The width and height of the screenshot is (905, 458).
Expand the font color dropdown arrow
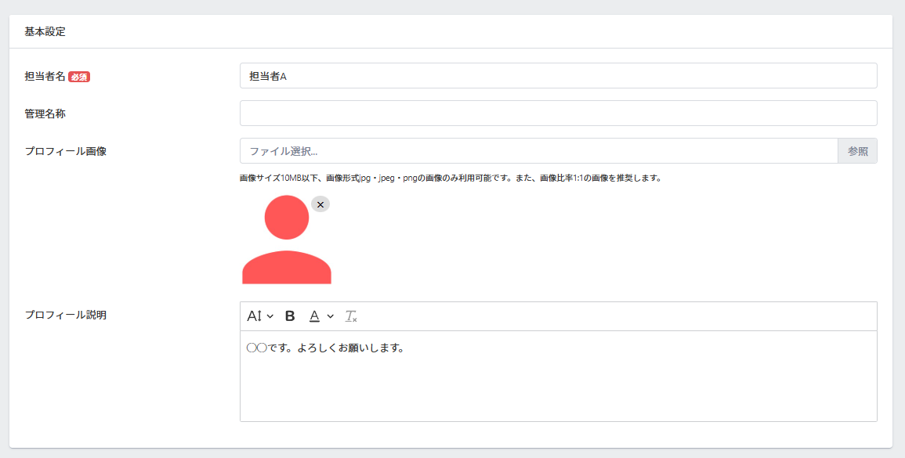click(x=331, y=316)
